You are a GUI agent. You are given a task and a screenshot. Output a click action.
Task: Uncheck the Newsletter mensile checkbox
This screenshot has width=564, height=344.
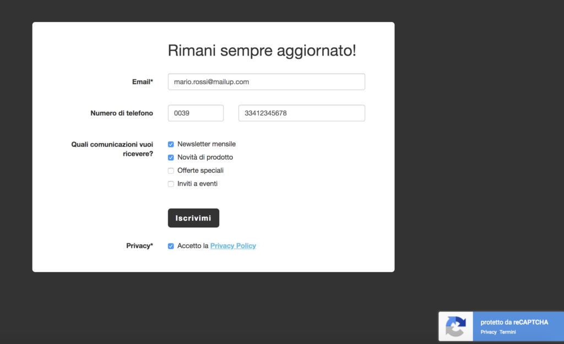click(x=171, y=144)
